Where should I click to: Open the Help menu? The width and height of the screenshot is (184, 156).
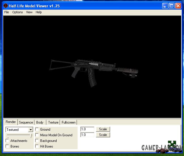pos(39,12)
